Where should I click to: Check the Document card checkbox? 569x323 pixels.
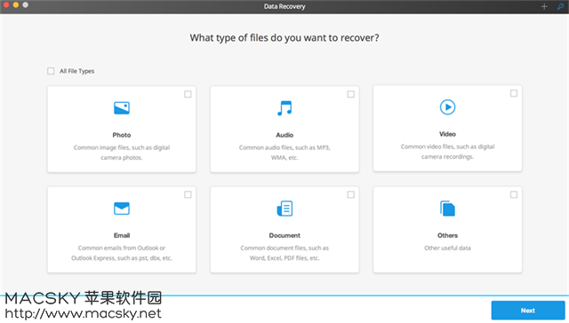pyautogui.click(x=350, y=195)
